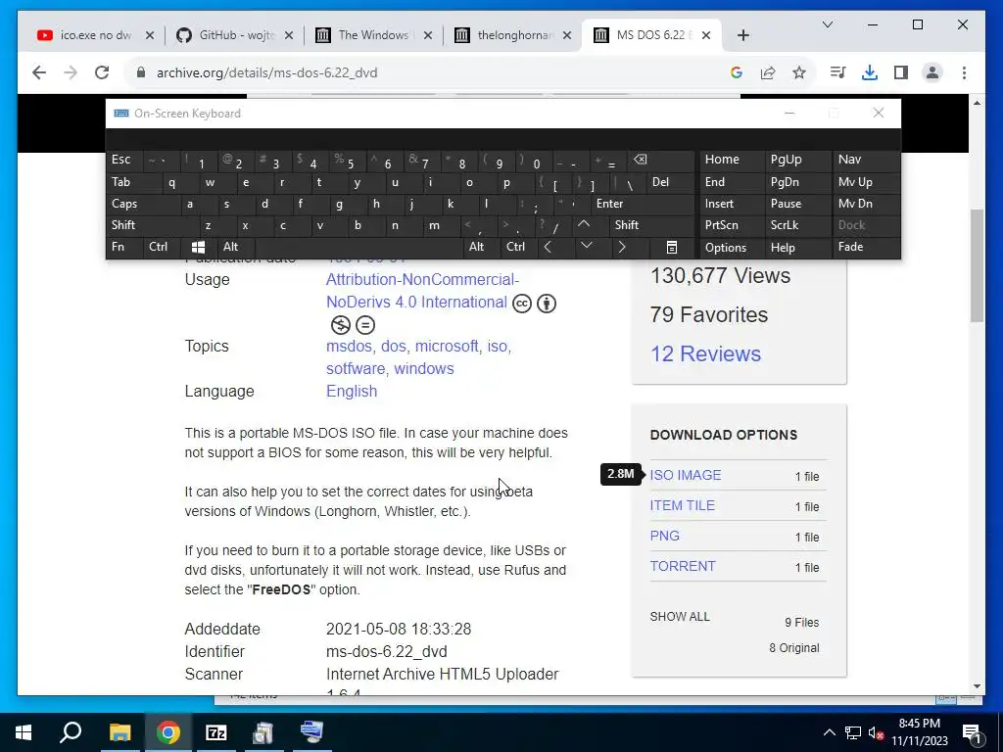The width and height of the screenshot is (1003, 752).
Task: Tap the context menu key on On-Screen Keyboard
Action: [671, 247]
